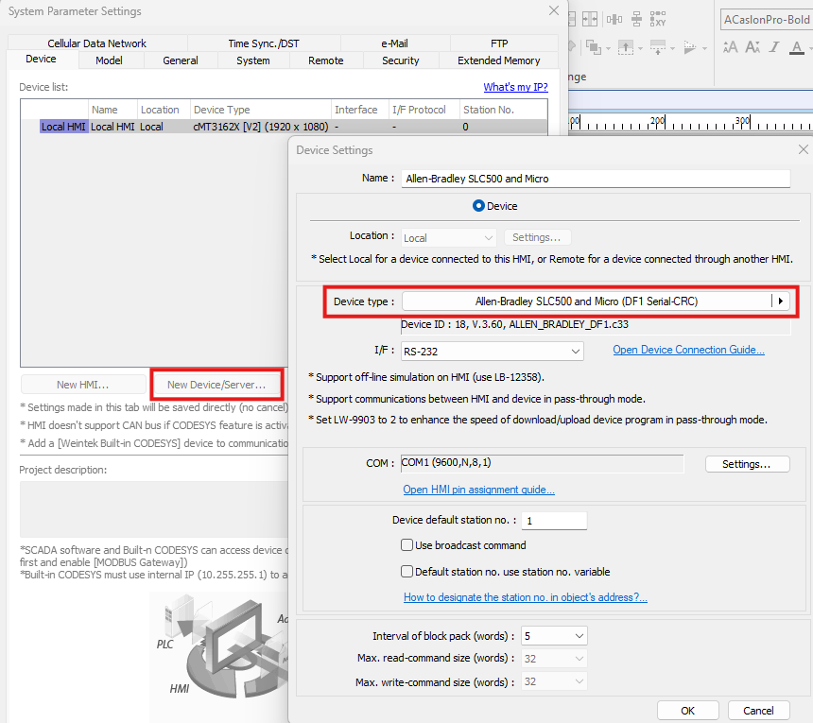Switch to the General tab
The height and width of the screenshot is (723, 813).
coord(181,60)
